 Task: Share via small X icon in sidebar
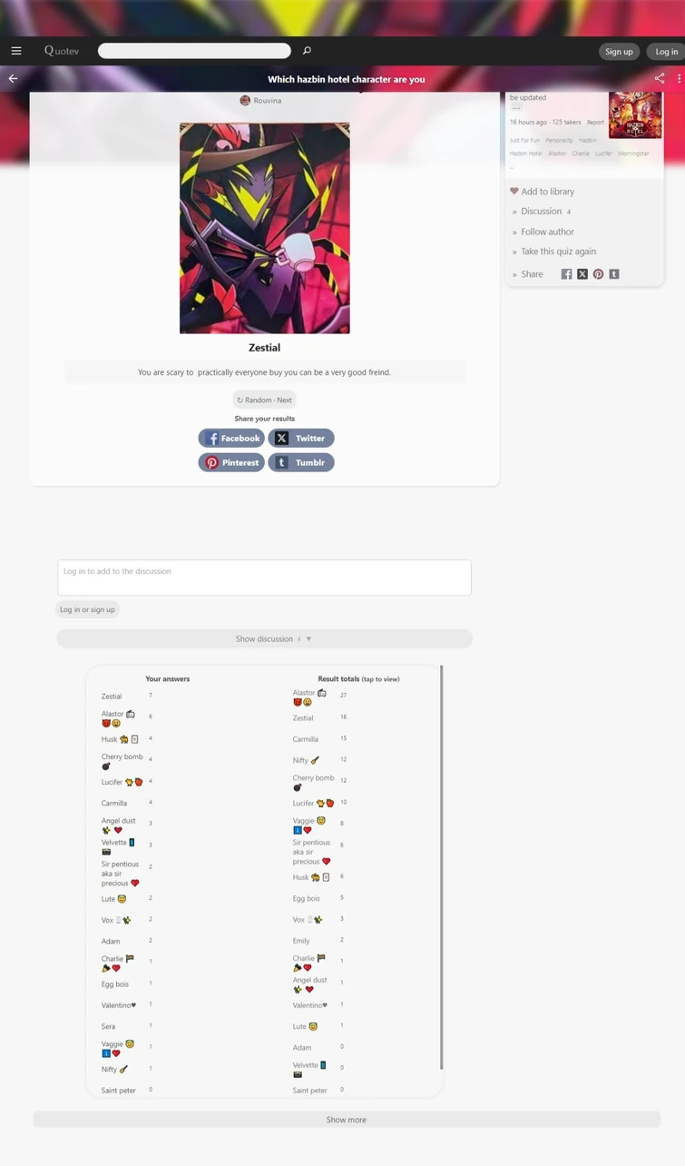[x=582, y=274]
